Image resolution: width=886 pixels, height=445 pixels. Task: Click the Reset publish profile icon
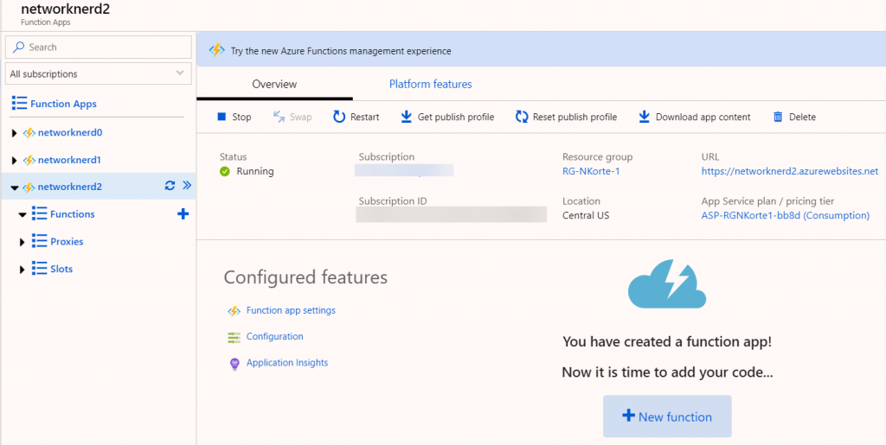tap(522, 117)
